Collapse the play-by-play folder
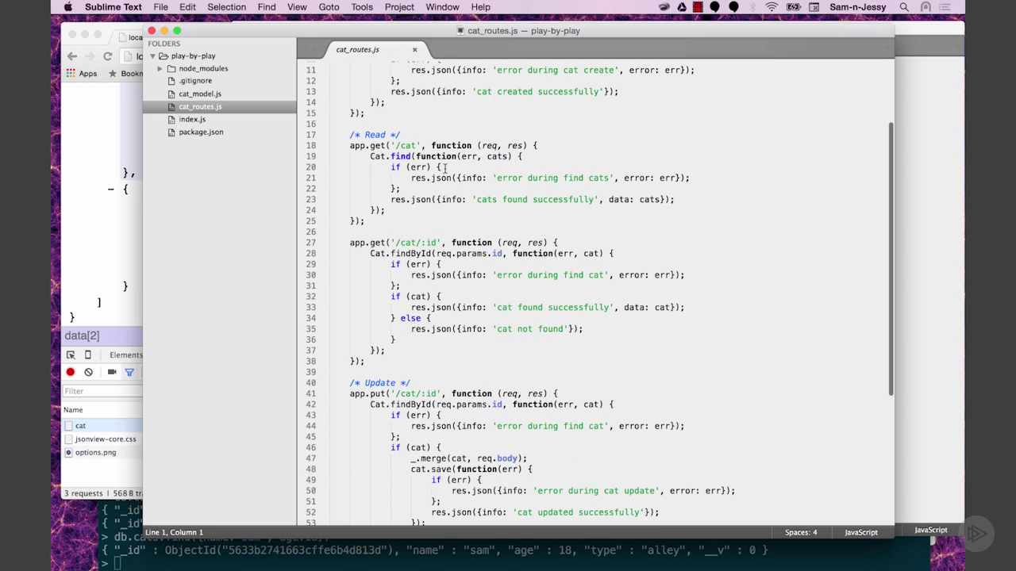This screenshot has height=571, width=1016. point(152,56)
